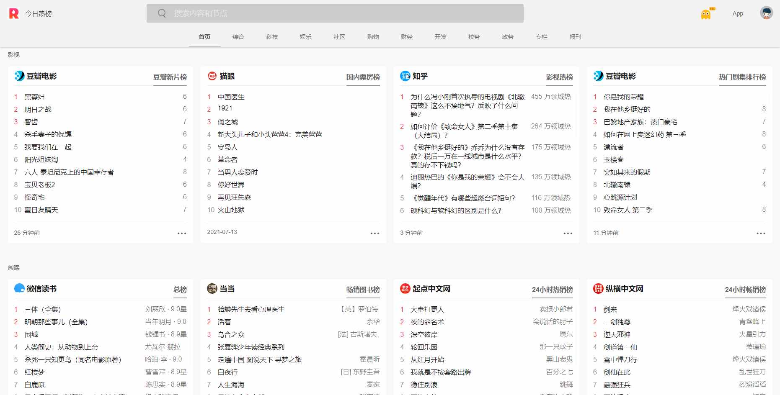Open more options on 热门剧集排行榜 card
Viewport: 780px width, 395px height.
tap(761, 233)
